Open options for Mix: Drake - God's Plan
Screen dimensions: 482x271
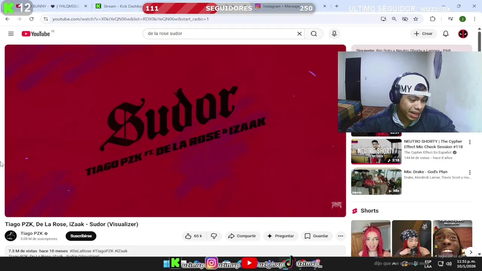click(470, 172)
